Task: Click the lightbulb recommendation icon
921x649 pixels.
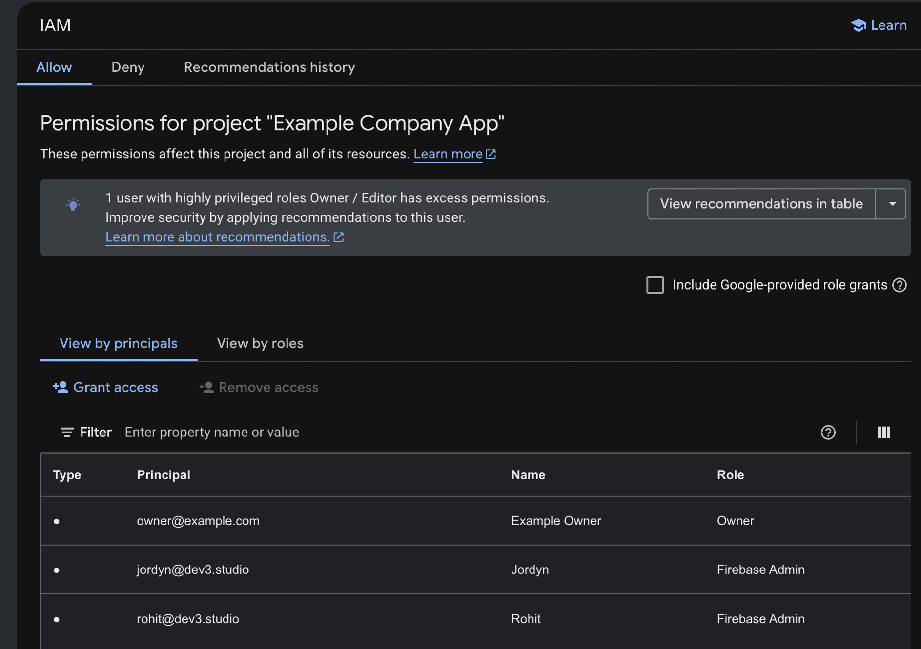Action: [x=73, y=204]
